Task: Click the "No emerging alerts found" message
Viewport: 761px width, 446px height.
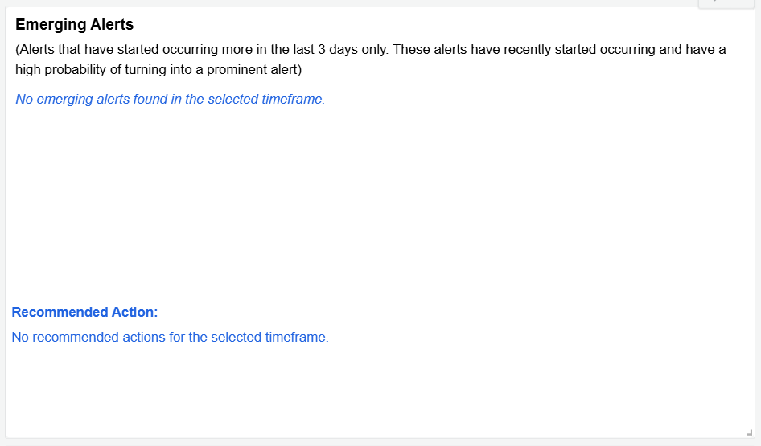Action: coord(87,100)
